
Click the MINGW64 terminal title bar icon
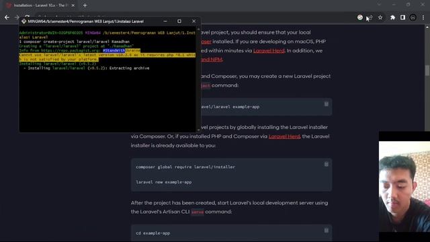pos(24,21)
